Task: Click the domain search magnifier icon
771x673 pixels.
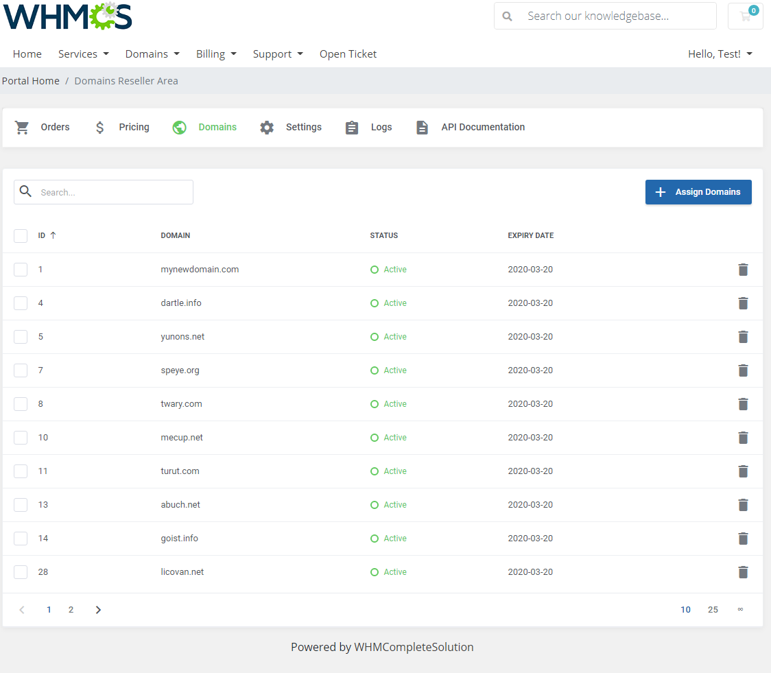Action: click(x=25, y=191)
